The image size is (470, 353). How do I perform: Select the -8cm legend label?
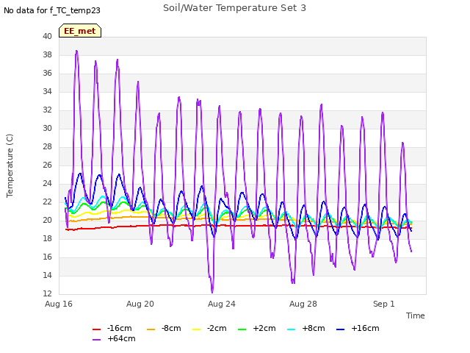point(171,329)
